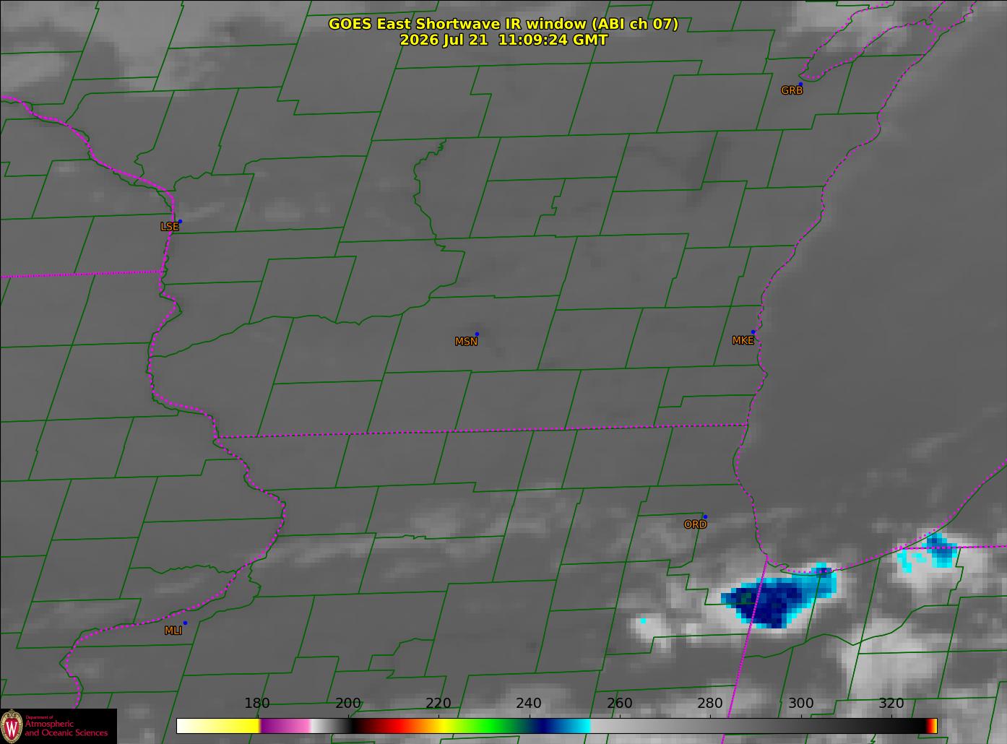Click the dark blue cold cloud top
Image resolution: width=1007 pixels, height=744 pixels.
tap(768, 603)
